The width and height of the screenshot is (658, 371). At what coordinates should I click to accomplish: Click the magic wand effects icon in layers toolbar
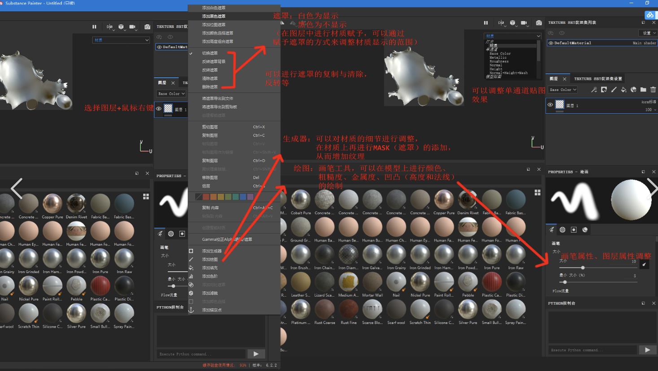pos(594,90)
